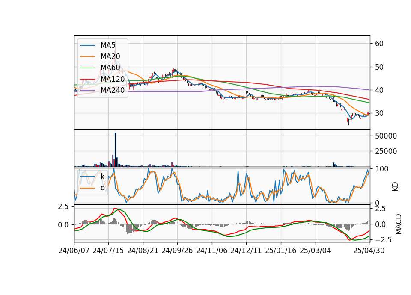Click the 24/09/26 date axis label
Image resolution: width=411 pixels, height=295 pixels.
pyautogui.click(x=177, y=251)
